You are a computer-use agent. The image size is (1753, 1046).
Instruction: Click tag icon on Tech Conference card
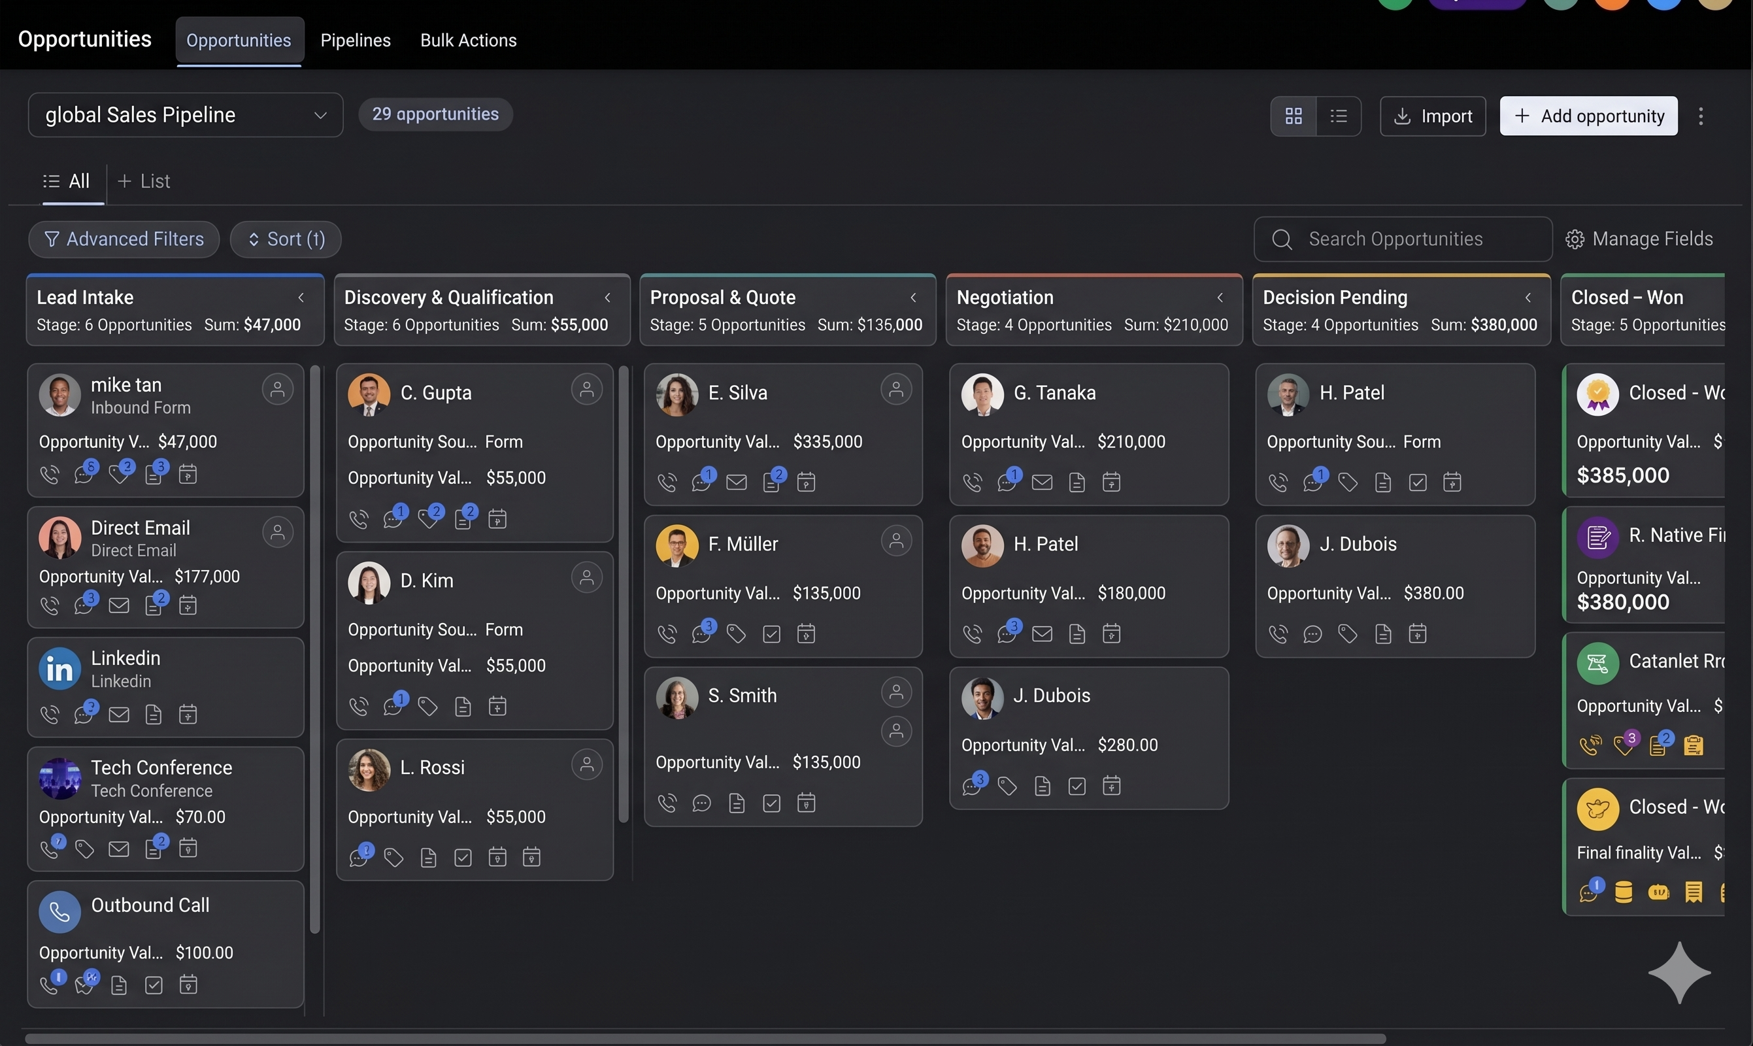click(84, 849)
